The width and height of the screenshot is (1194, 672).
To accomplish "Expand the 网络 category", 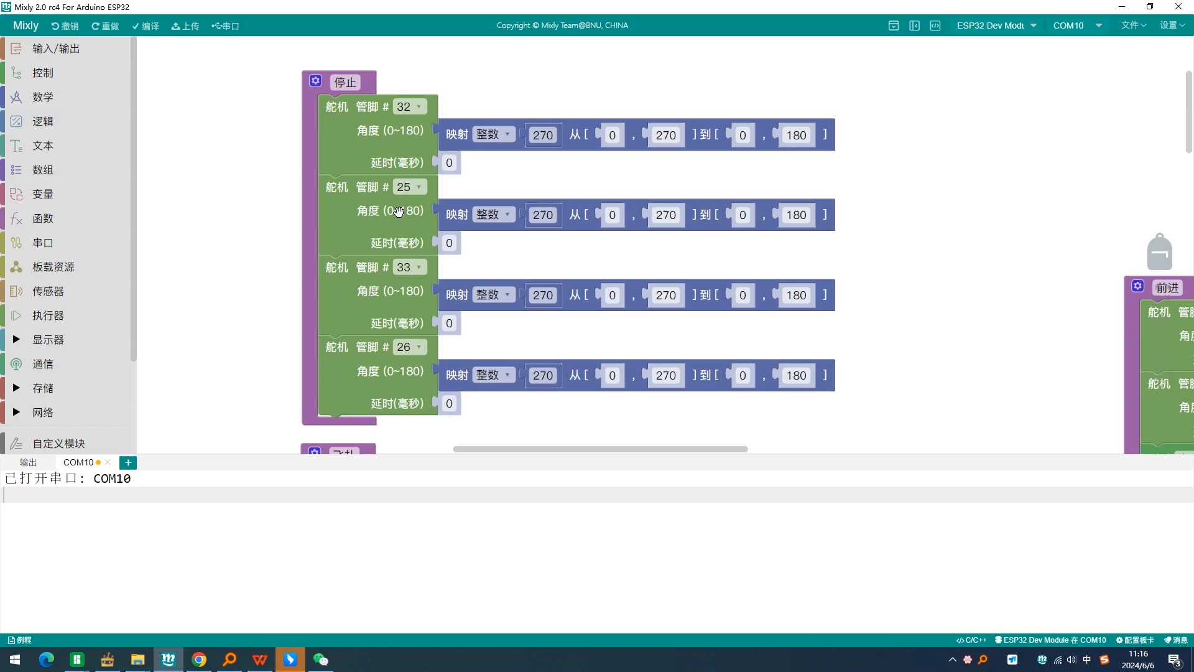I will pos(42,413).
